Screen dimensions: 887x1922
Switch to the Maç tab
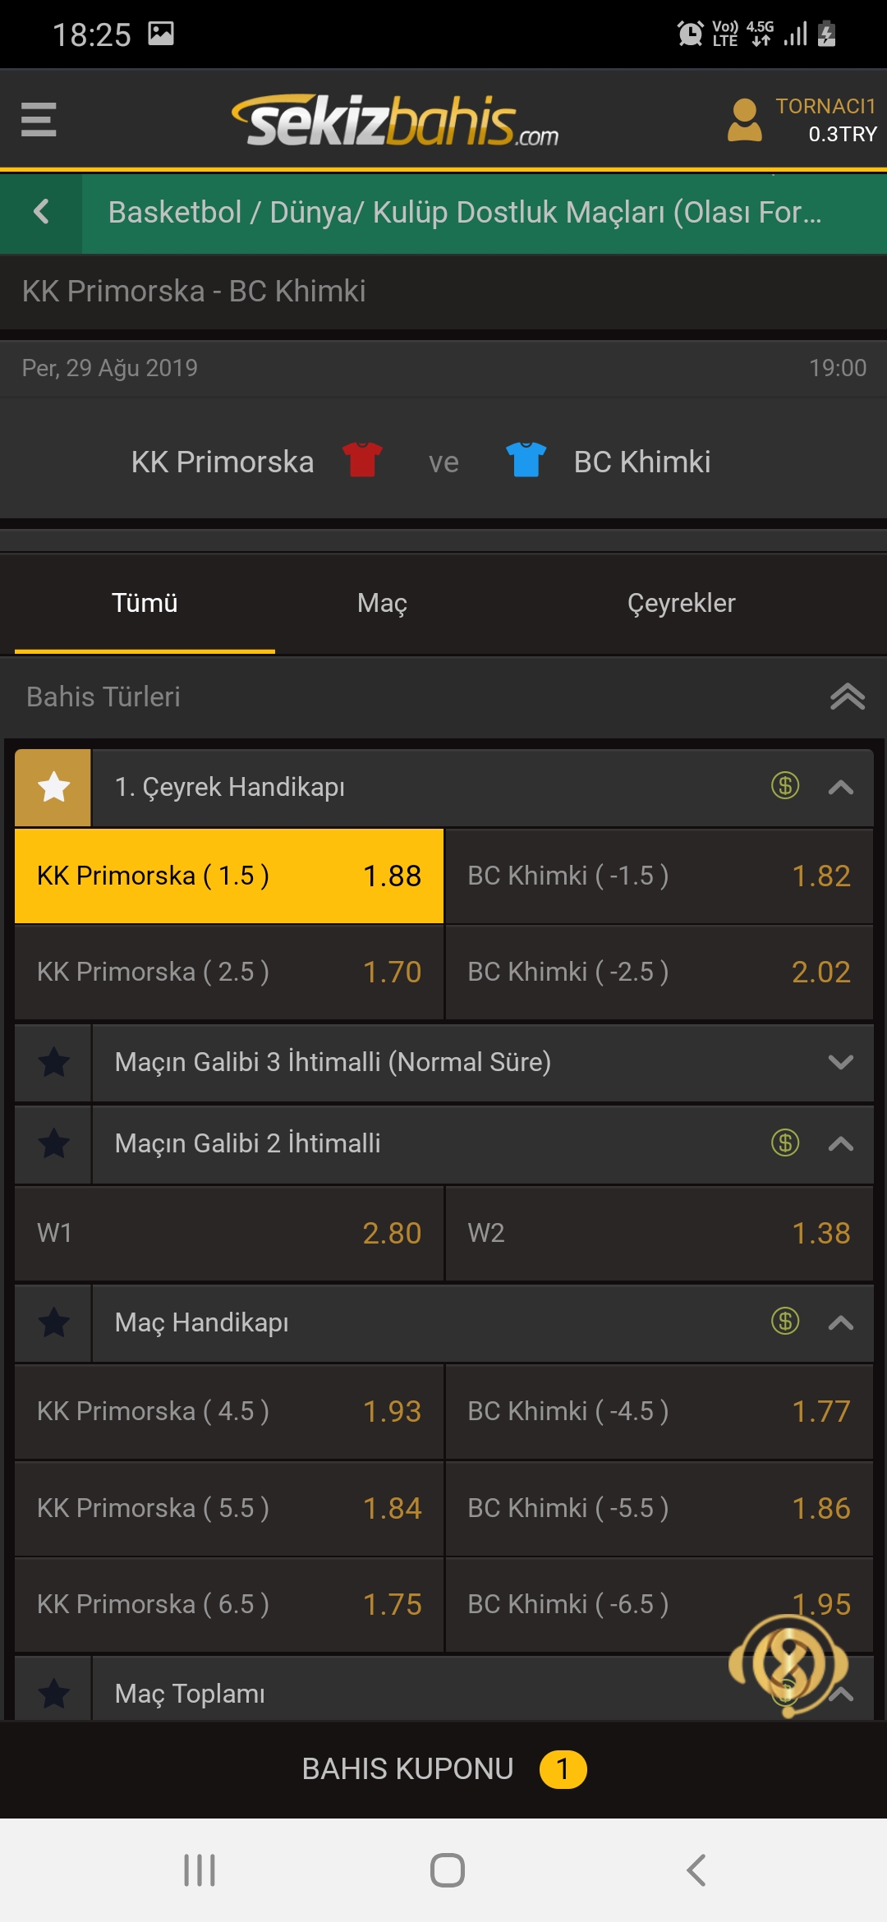[x=383, y=603]
